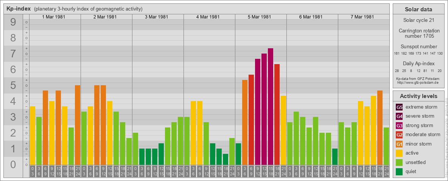Select the G2 moderate storm badge

coord(399,135)
